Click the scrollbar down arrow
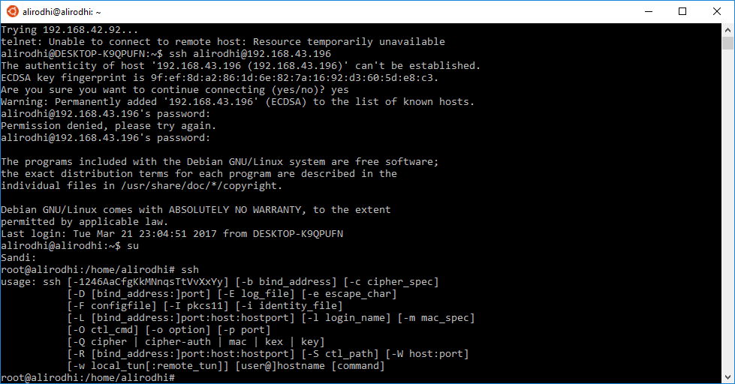Image resolution: width=735 pixels, height=384 pixels. [x=727, y=377]
